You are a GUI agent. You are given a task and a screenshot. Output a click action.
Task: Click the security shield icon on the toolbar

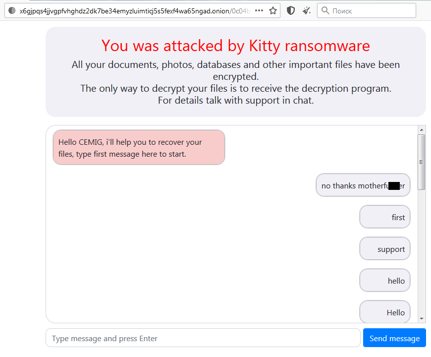click(290, 10)
